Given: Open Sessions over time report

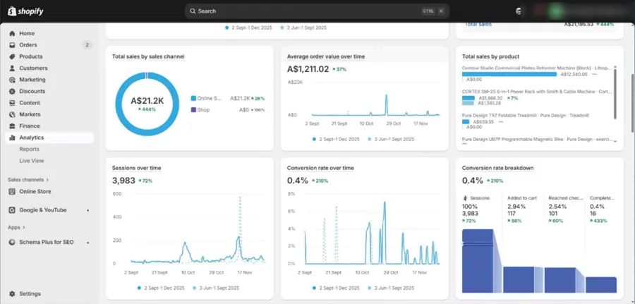Looking at the screenshot, I should point(136,168).
